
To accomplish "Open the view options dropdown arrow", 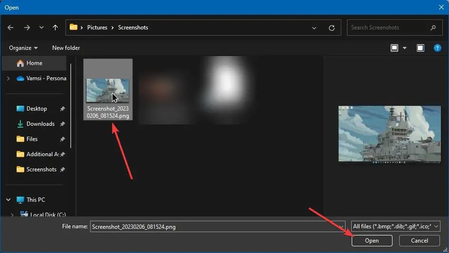I will click(404, 48).
